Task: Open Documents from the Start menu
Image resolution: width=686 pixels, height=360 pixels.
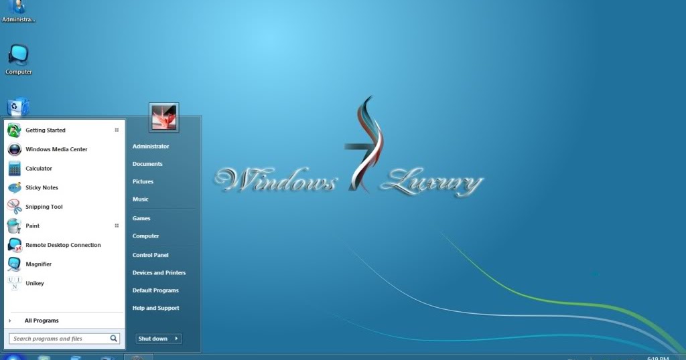Action: (x=147, y=164)
